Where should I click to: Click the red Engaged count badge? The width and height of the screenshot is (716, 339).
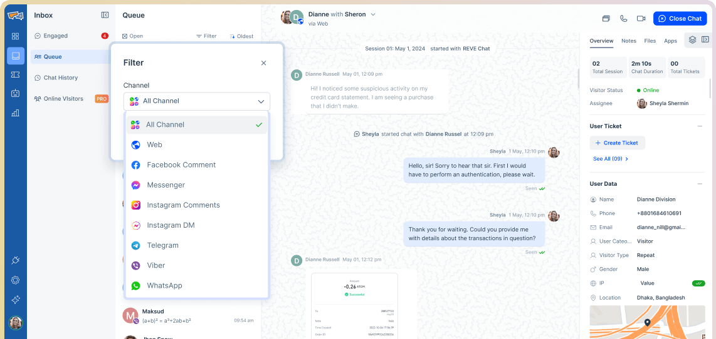click(105, 36)
